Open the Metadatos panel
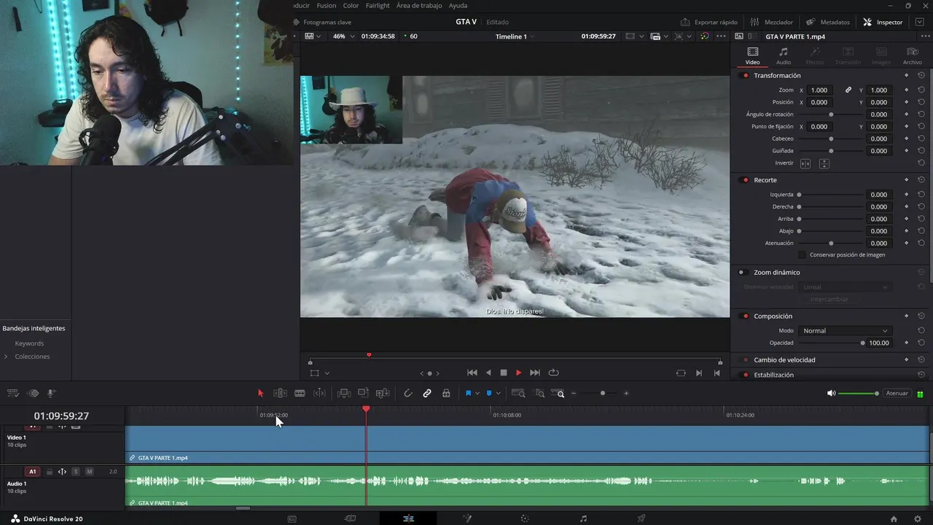This screenshot has width=933, height=525. [828, 22]
